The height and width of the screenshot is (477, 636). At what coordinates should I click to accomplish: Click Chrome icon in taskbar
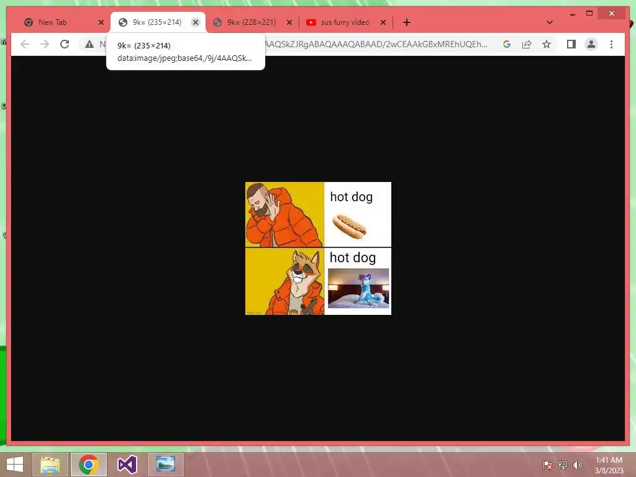[88, 465]
